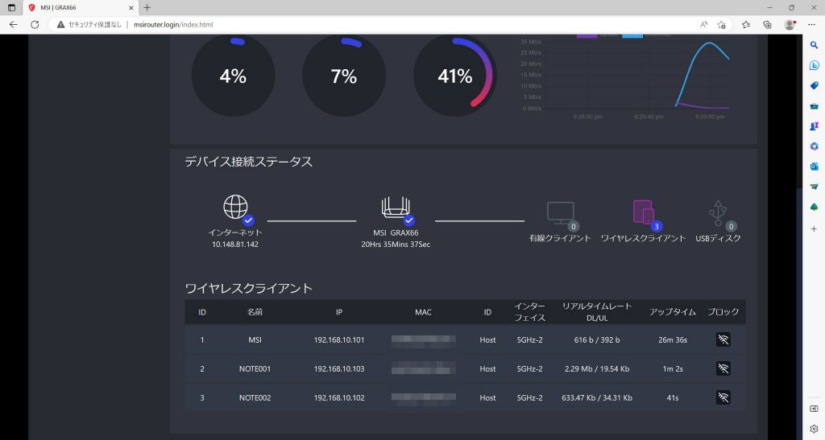This screenshot has height=440, width=825.
Task: Add a sidebar app with plus icon
Action: pos(814,229)
